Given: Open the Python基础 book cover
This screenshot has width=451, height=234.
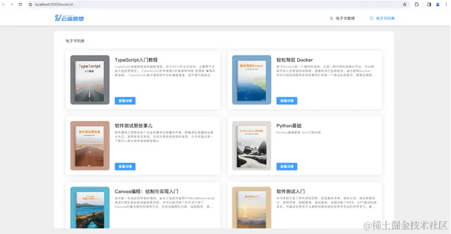Looking at the screenshot, I should [x=252, y=146].
